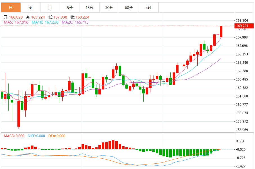The image size is (255, 169).
Task: Click the red 169.224 current price tag
Action: coord(244,26)
